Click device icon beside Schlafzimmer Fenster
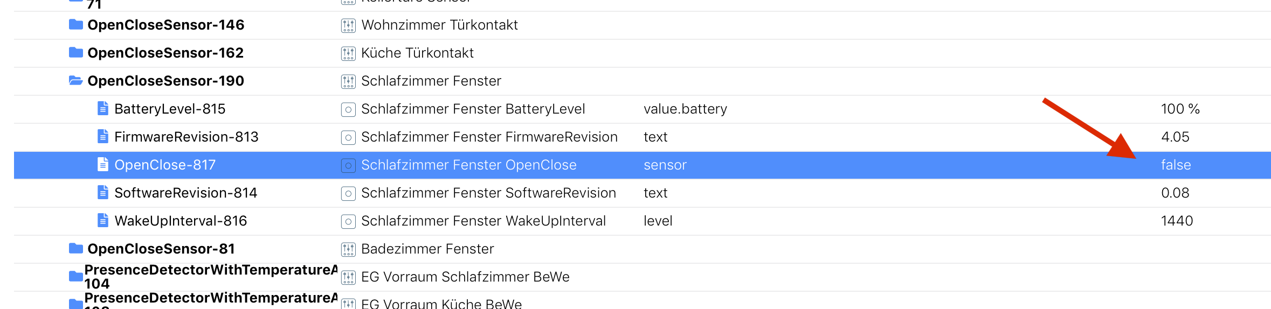 coord(348,81)
